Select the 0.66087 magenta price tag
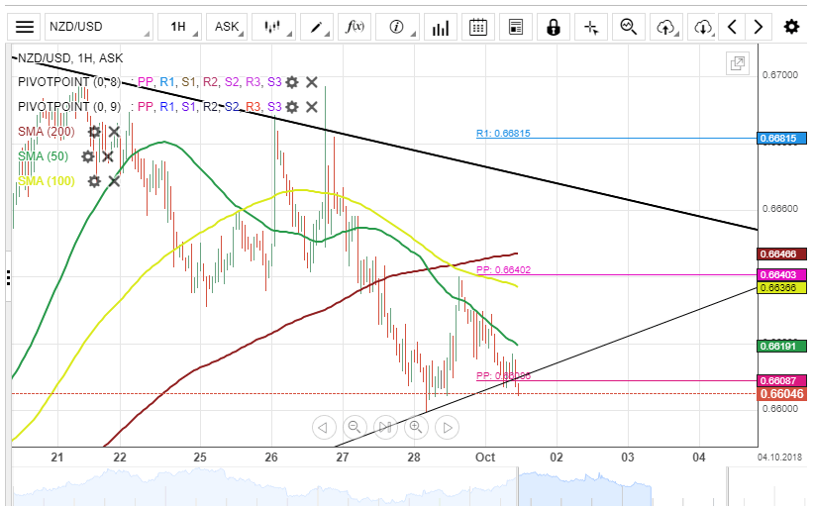This screenshot has width=813, height=509. (782, 381)
